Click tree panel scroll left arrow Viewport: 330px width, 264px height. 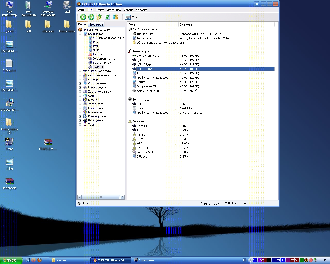point(79,197)
